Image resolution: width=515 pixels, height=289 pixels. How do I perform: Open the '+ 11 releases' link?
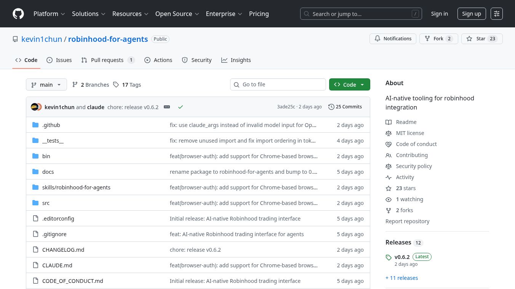click(401, 278)
